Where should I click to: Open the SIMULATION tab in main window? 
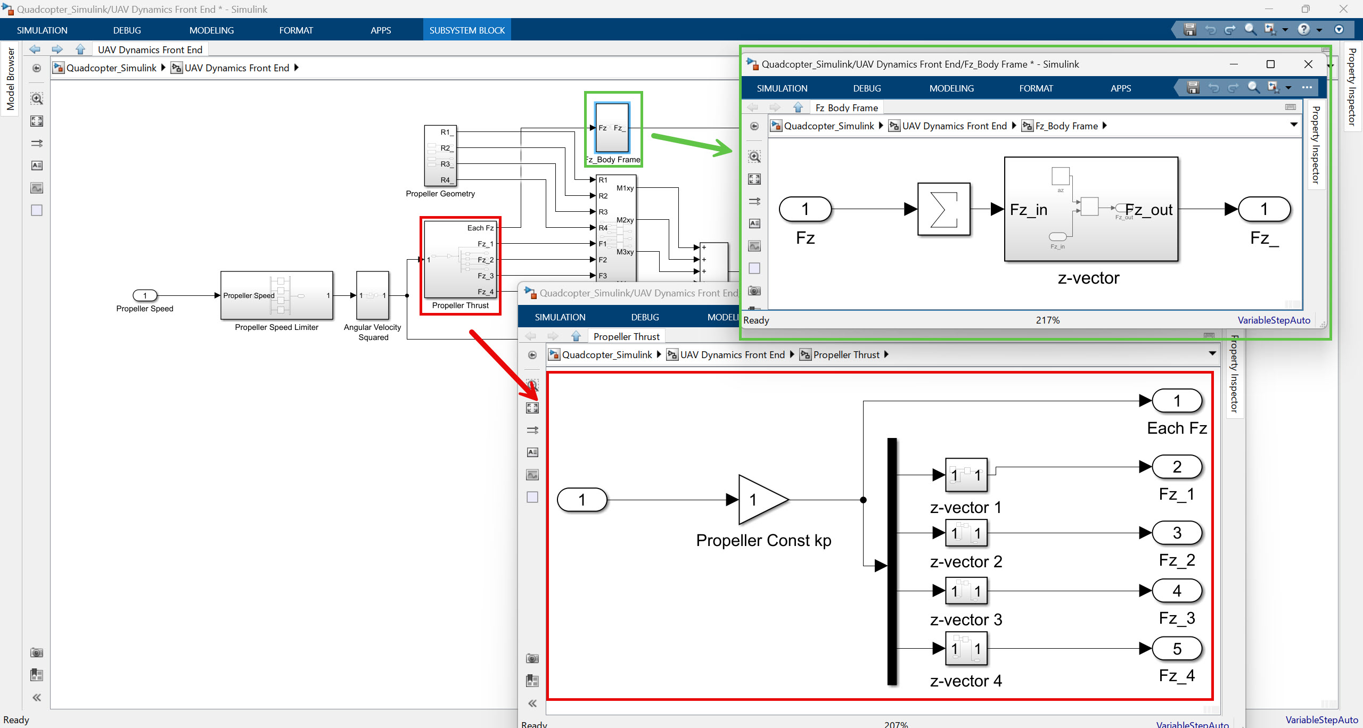(x=42, y=30)
